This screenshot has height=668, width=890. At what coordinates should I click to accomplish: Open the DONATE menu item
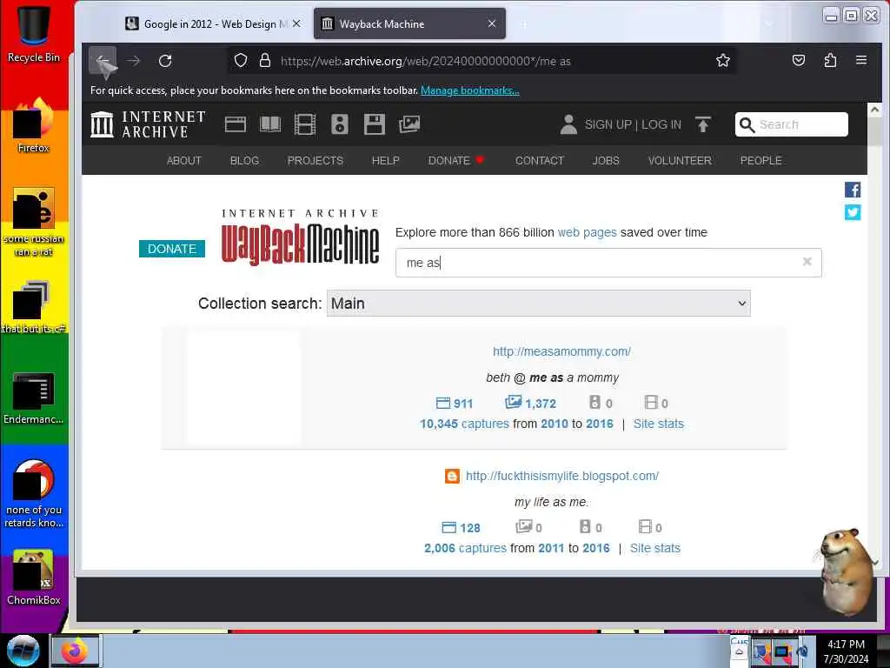455,161
